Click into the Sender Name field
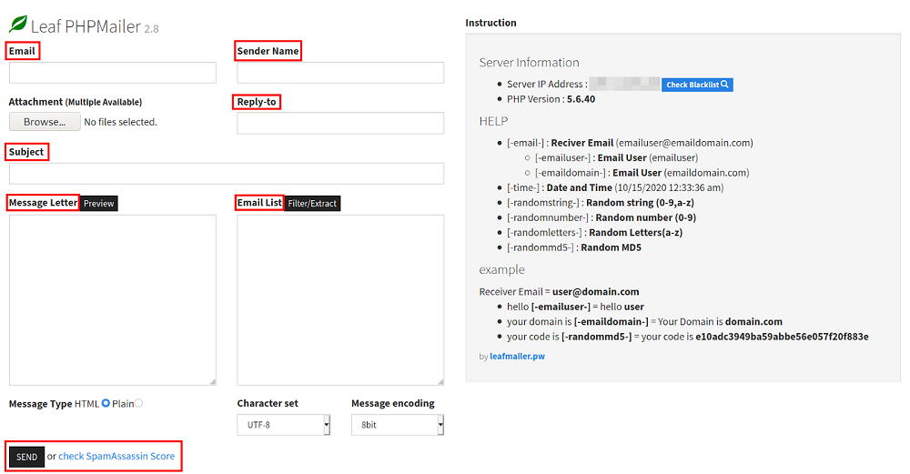 pos(340,73)
